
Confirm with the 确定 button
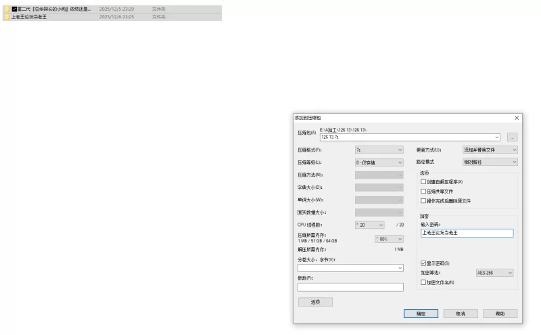pos(421,313)
